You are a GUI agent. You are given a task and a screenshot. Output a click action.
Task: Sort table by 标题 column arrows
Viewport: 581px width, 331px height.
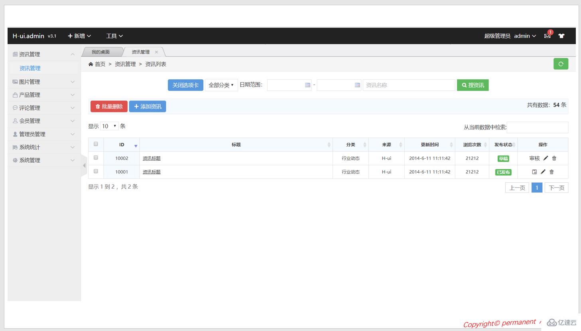[329, 145]
